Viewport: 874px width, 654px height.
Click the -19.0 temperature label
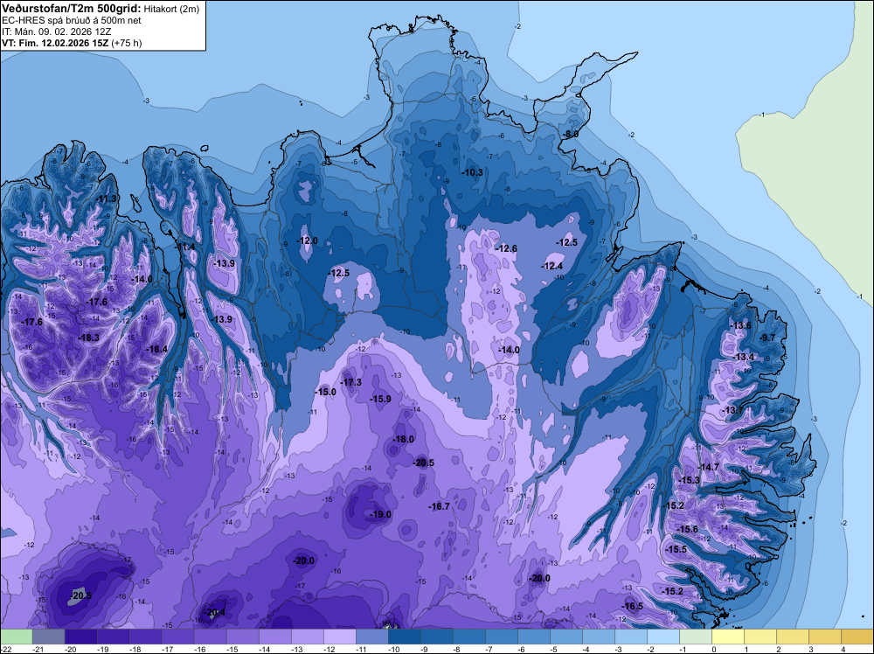point(381,514)
